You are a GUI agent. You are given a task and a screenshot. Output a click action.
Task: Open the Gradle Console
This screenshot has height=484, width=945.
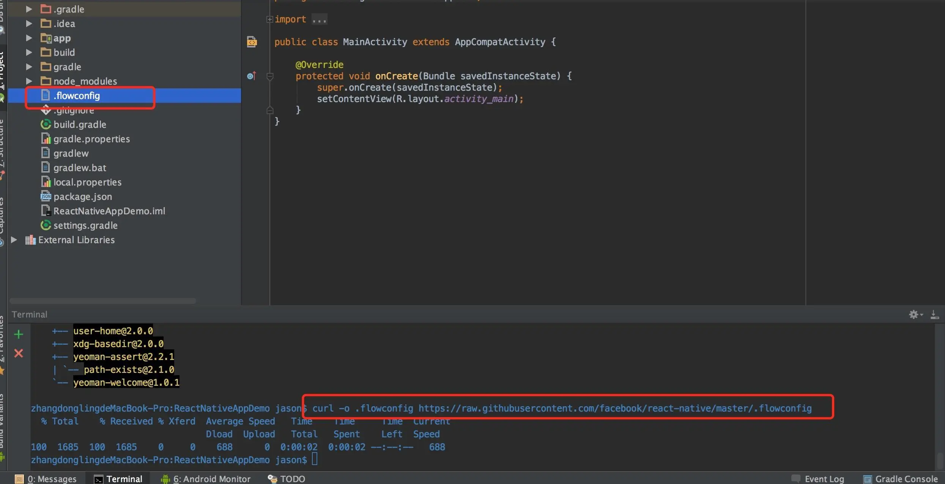(901, 479)
